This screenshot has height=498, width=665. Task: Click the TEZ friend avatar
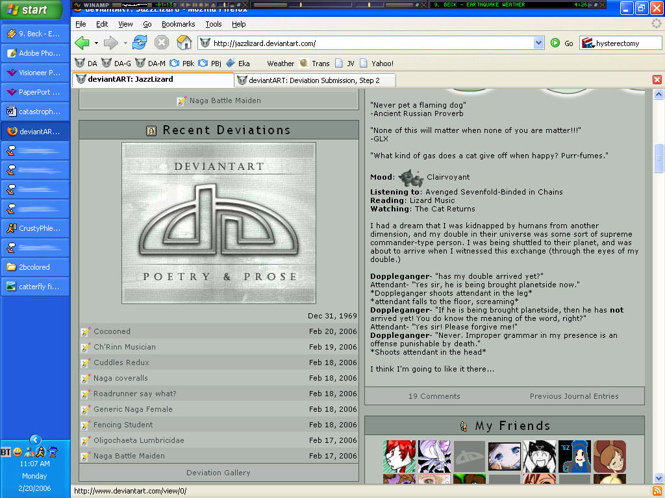tap(574, 456)
